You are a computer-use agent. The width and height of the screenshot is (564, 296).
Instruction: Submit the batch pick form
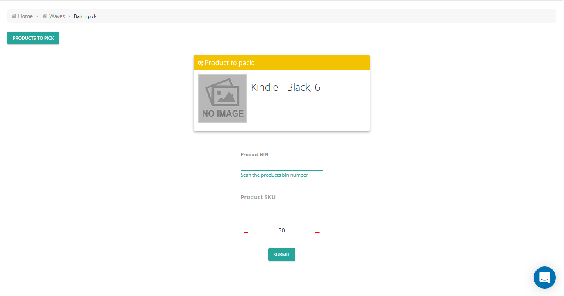coord(281,255)
